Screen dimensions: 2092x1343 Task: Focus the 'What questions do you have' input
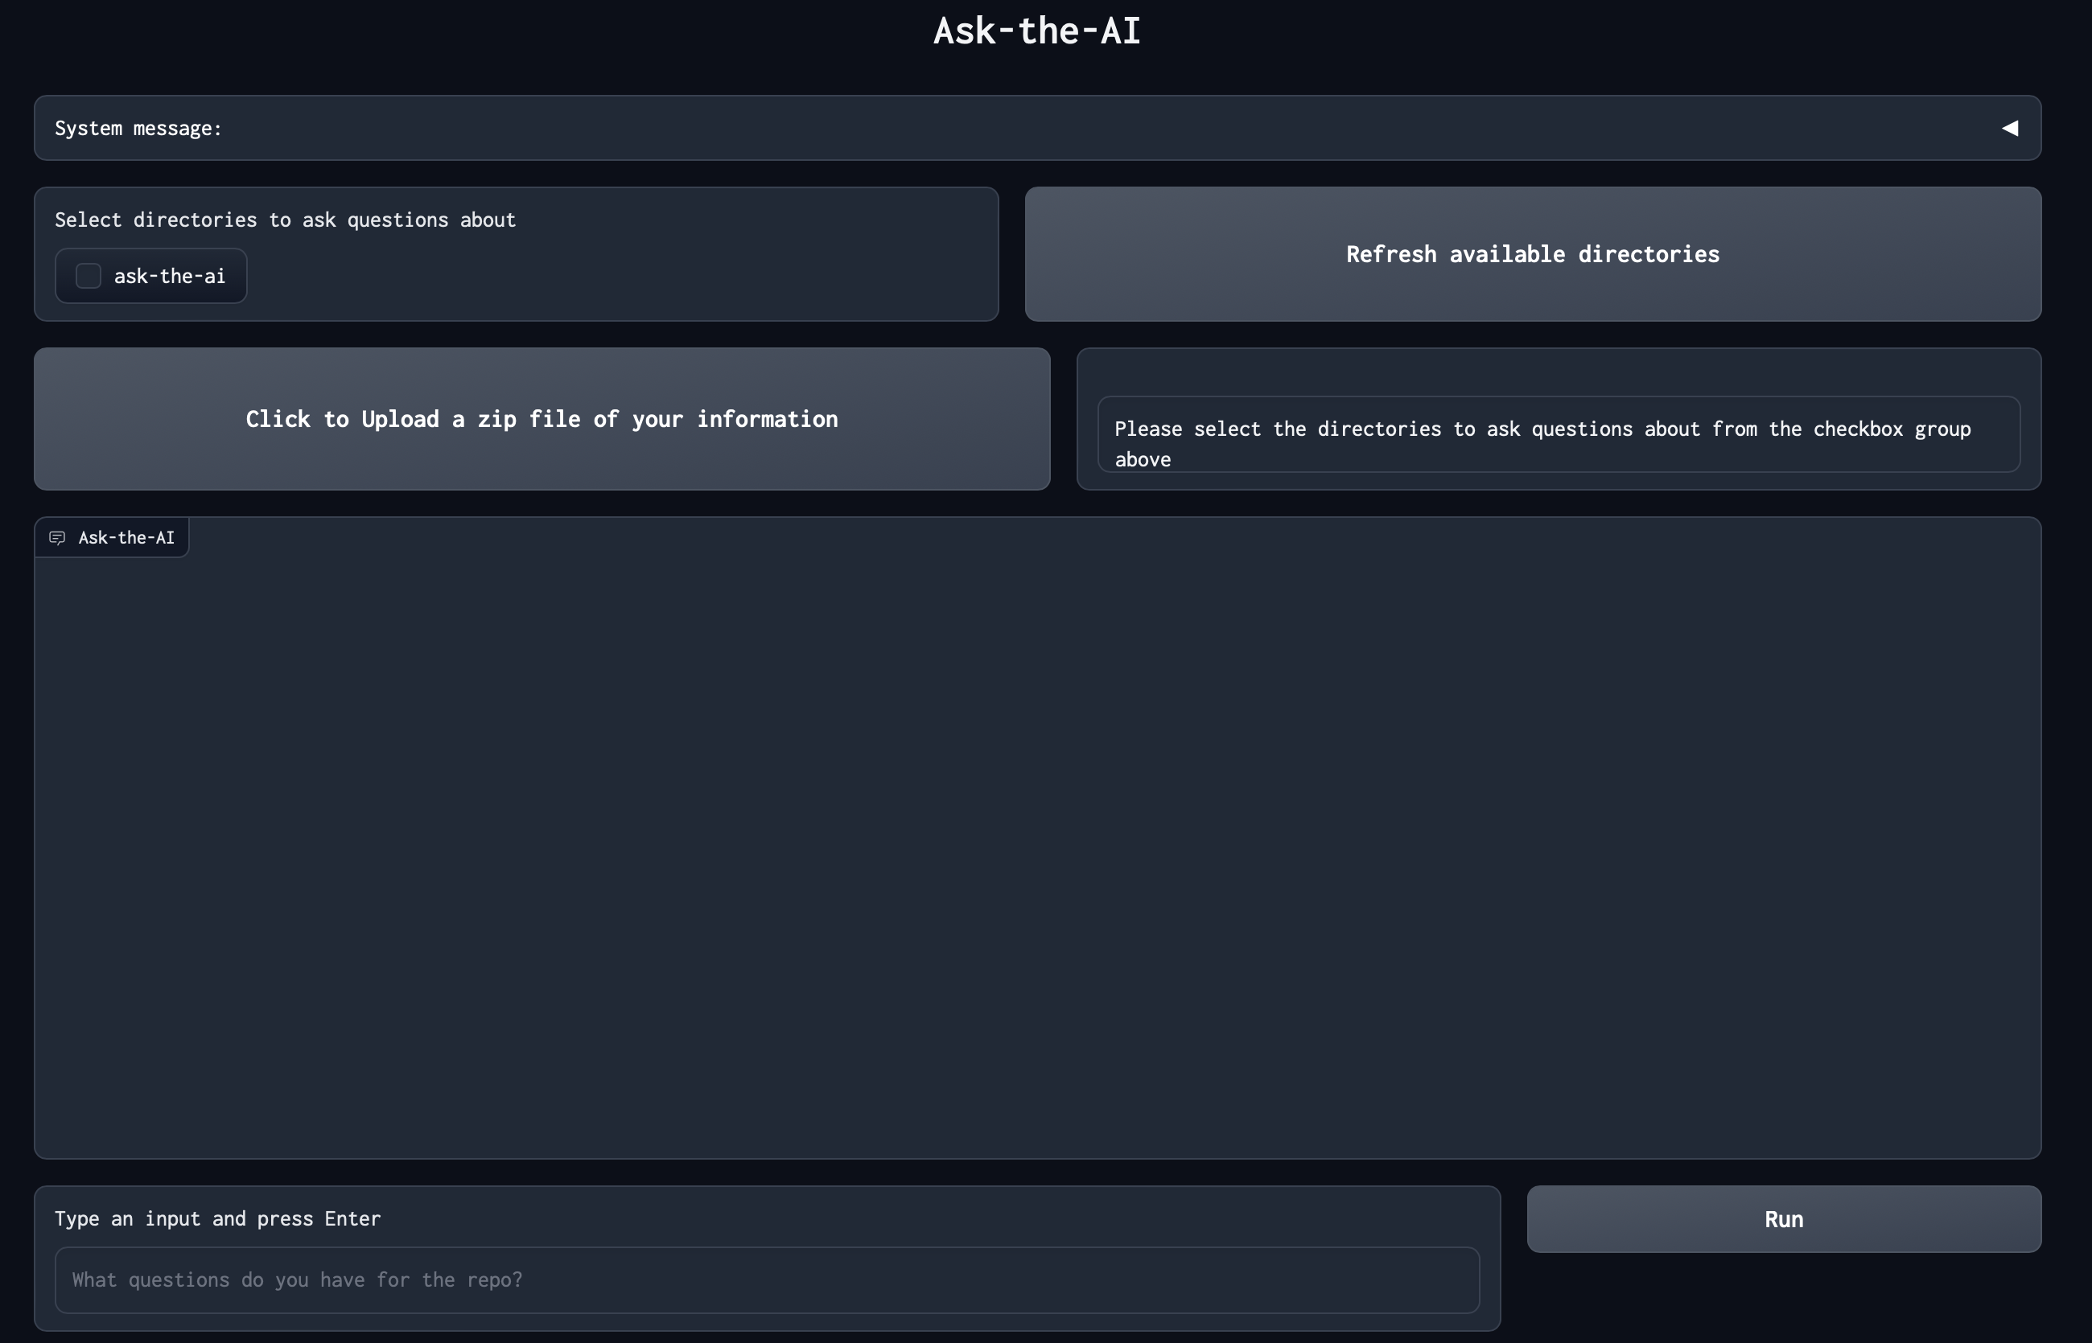click(x=766, y=1279)
